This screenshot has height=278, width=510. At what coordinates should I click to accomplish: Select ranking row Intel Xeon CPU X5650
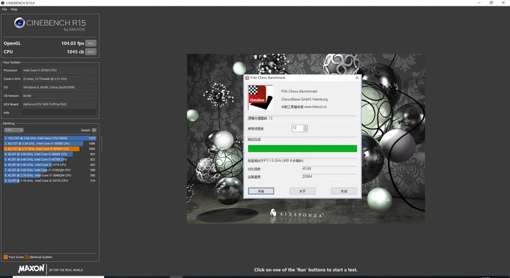[50, 138]
